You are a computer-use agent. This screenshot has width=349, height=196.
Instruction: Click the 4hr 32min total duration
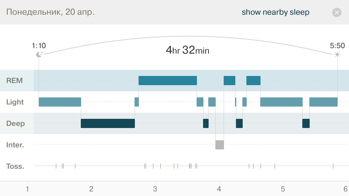[187, 50]
